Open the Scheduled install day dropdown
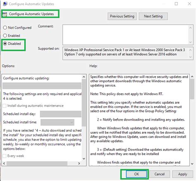Viewport: 196px width, 181px height. 61,114
